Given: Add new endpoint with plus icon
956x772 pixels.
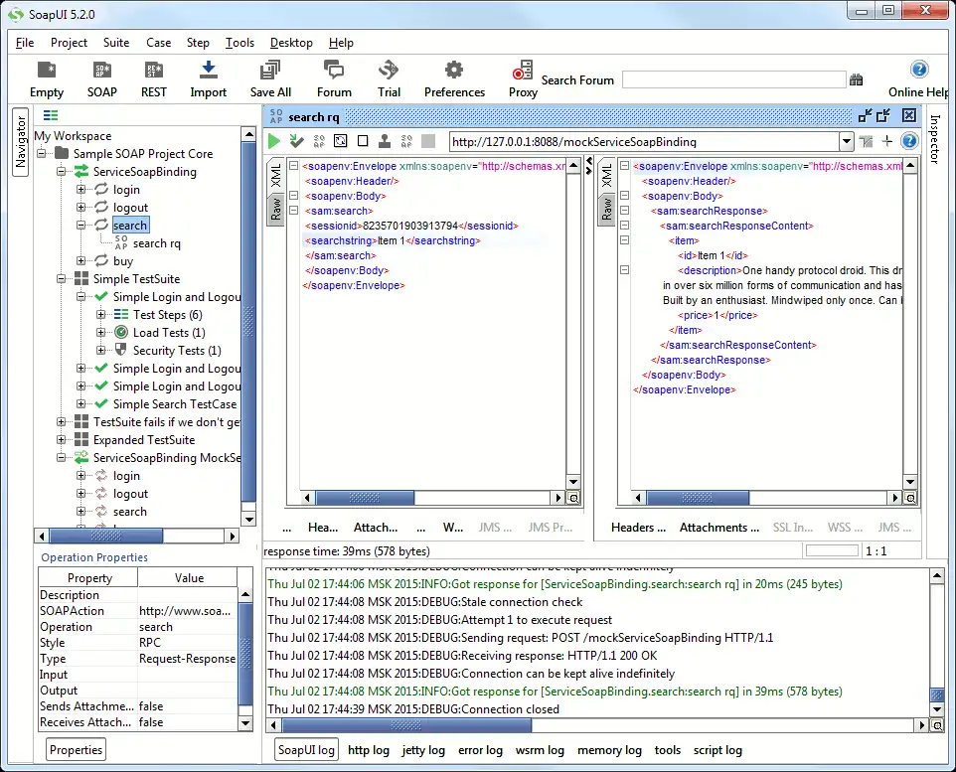Looking at the screenshot, I should (887, 141).
